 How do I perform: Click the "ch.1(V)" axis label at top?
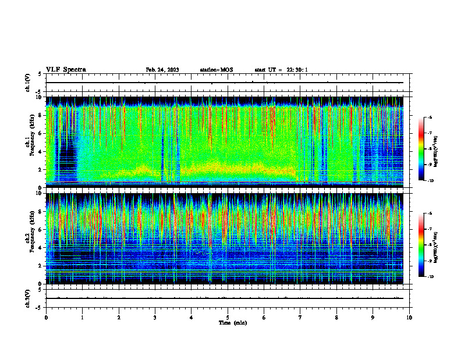27,83
